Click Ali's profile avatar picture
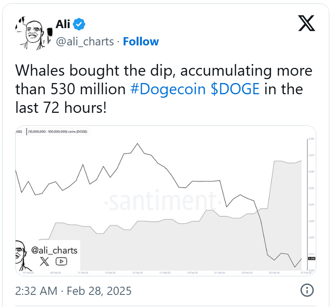 (x=32, y=33)
